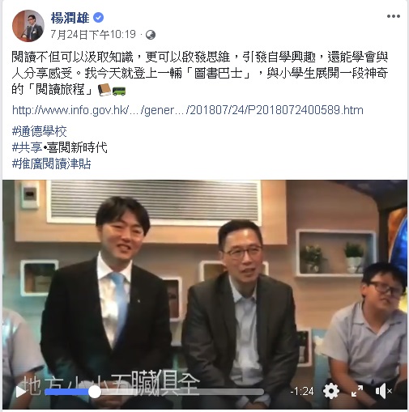
Task: Open video settings gear icon
Action: tap(331, 391)
